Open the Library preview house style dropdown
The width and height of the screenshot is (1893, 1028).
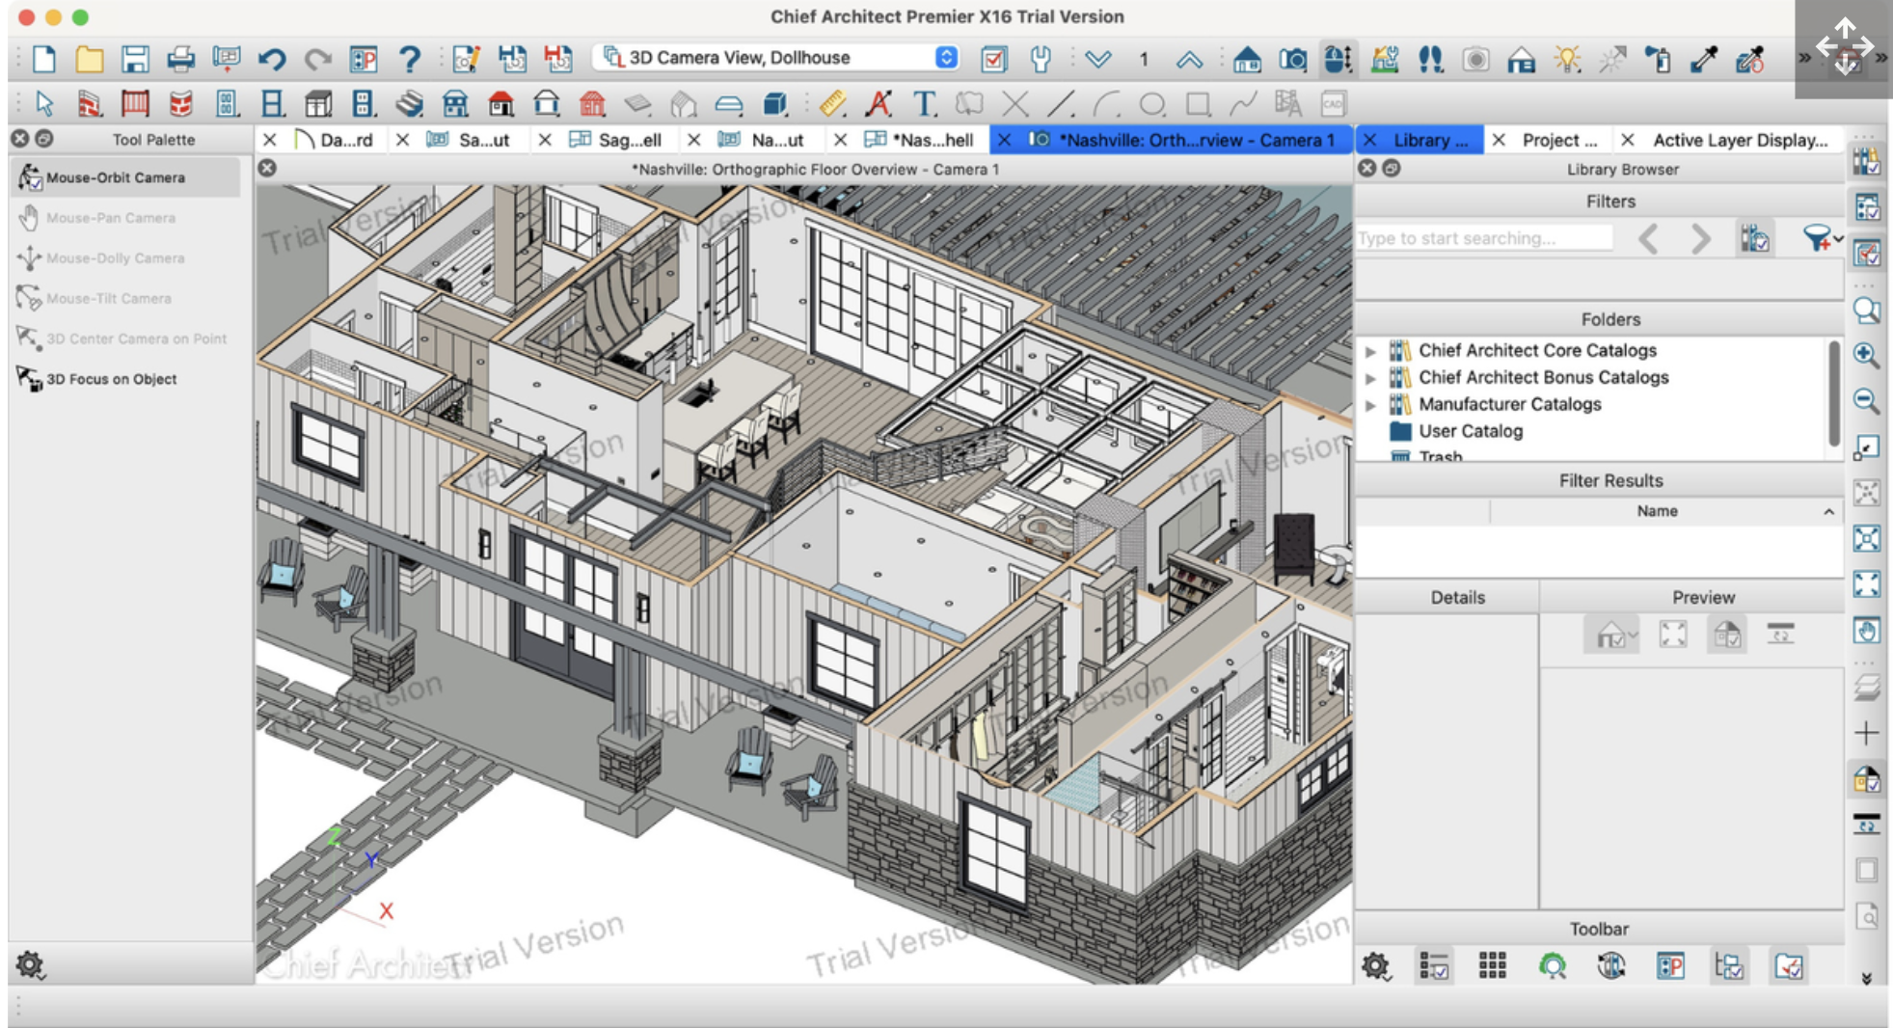click(x=1612, y=635)
